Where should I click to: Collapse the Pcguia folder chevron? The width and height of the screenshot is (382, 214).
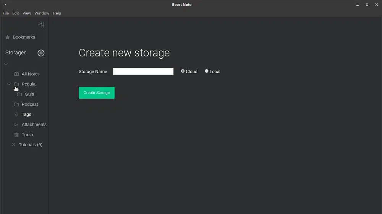9,84
